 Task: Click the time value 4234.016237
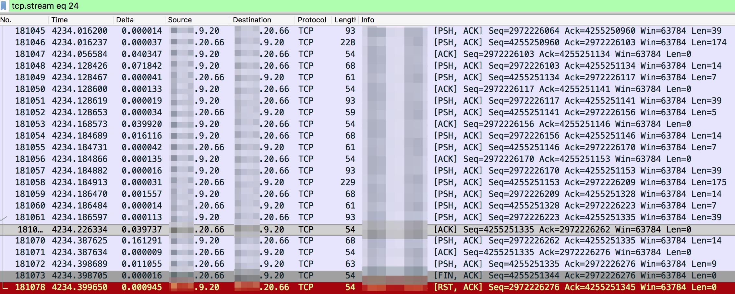click(x=79, y=42)
